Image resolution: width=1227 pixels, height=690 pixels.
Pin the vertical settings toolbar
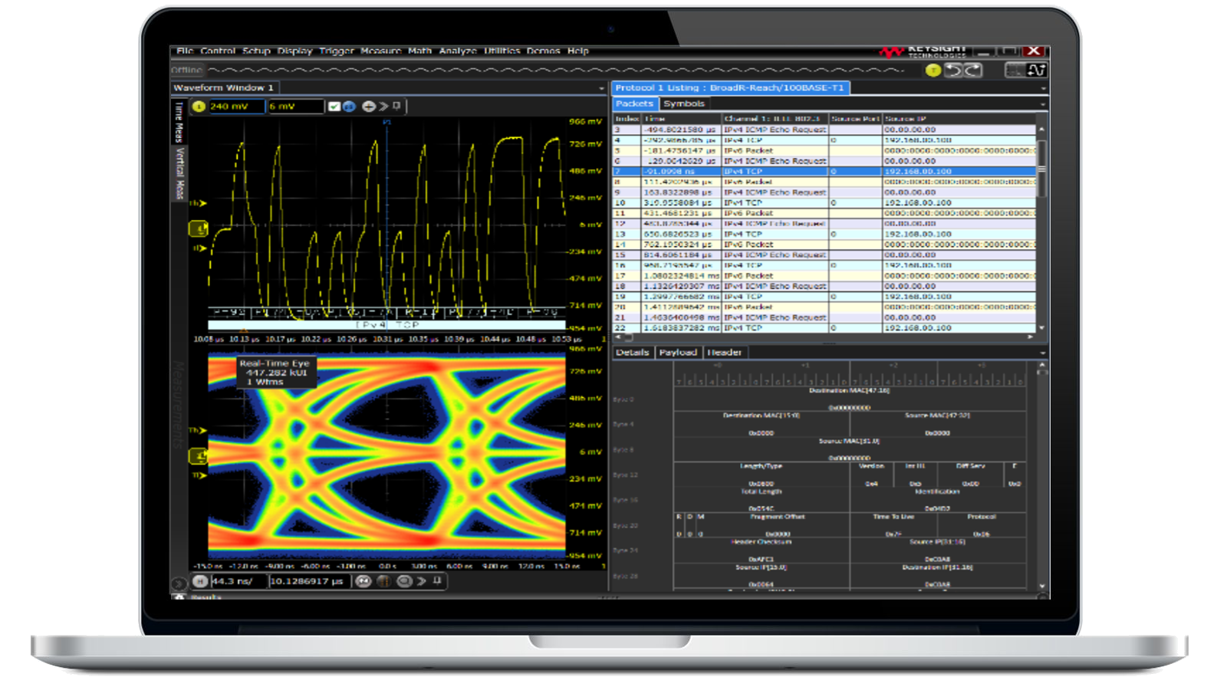tap(396, 107)
